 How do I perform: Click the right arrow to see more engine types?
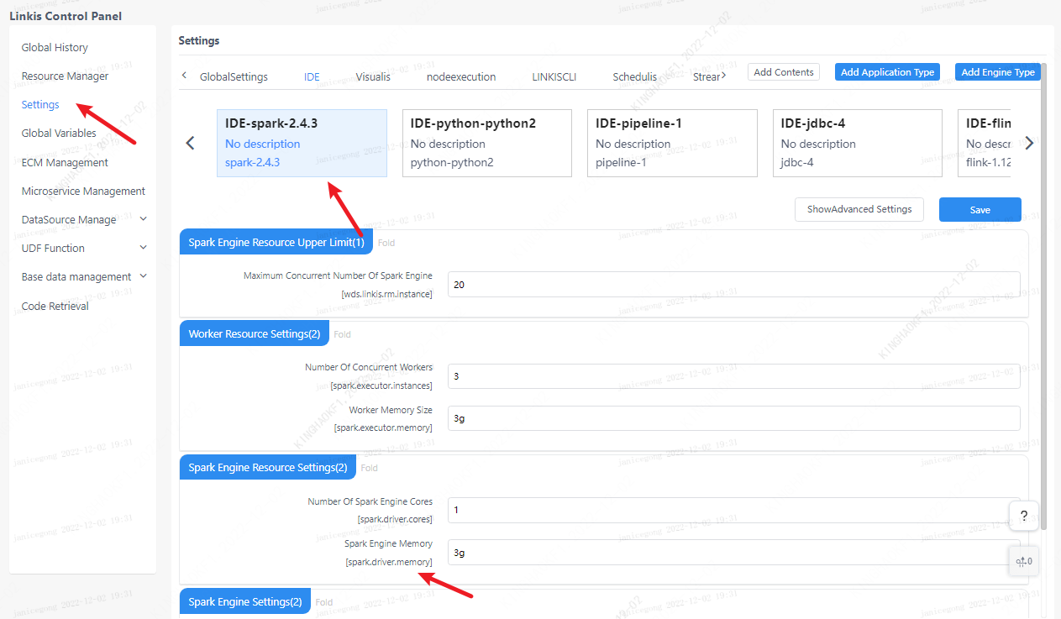coord(1030,143)
